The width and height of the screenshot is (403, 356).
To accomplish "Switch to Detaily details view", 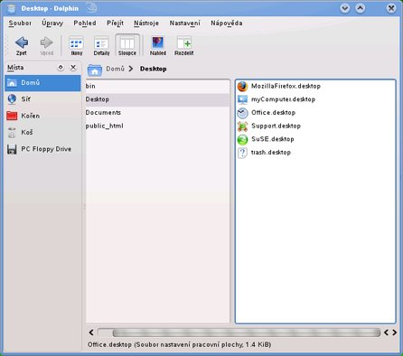I will pos(101,46).
